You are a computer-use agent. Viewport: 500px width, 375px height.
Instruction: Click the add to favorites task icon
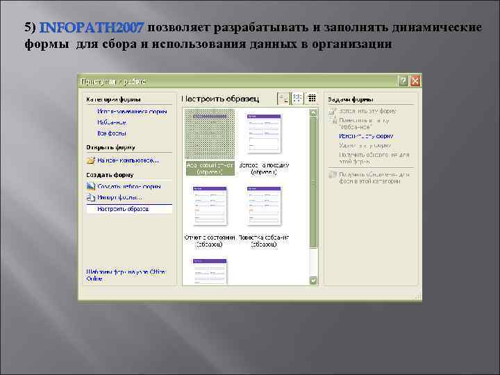(333, 121)
